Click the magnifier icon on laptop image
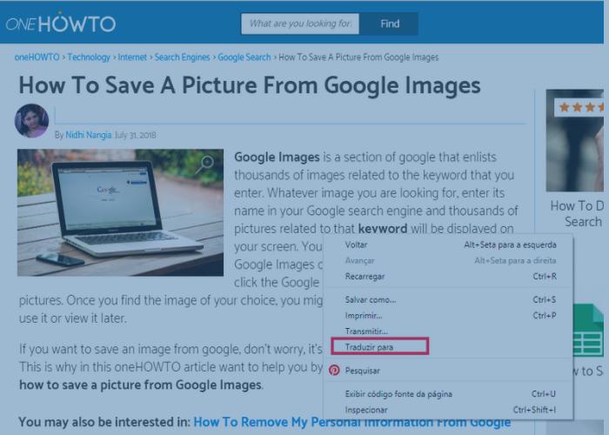Screen dimensions: 609x435 (205, 164)
